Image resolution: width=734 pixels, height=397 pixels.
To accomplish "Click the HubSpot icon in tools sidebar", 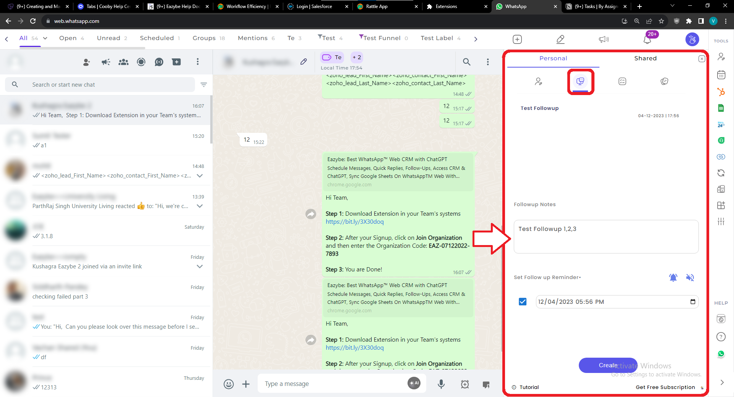I will [721, 92].
